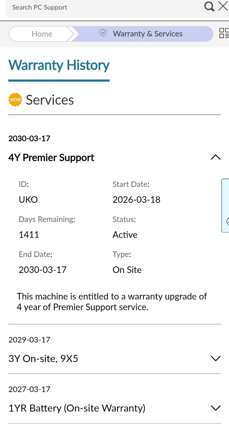229x429 pixels.
Task: Focus the Search PC Support field
Action: (x=104, y=7)
